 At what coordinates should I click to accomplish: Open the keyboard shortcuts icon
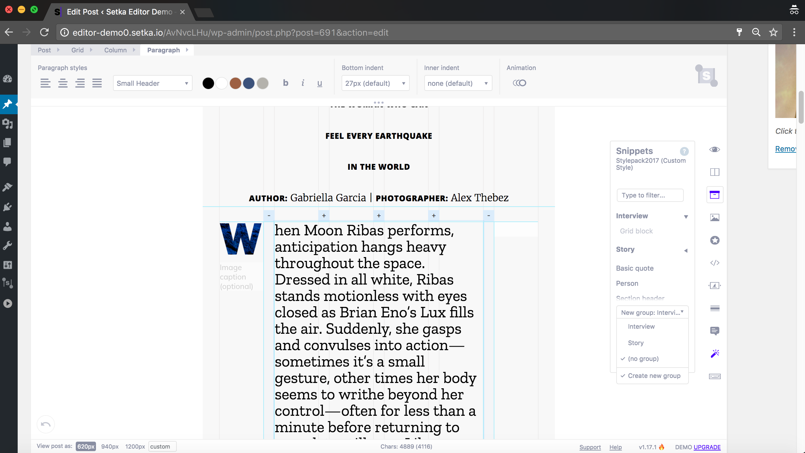715,376
